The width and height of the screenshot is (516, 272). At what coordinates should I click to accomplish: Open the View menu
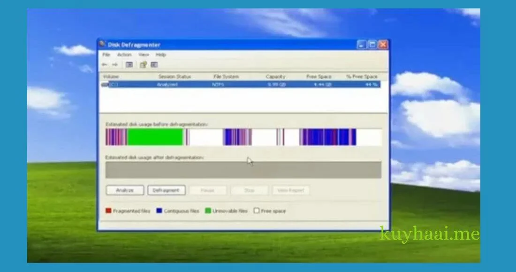click(144, 54)
